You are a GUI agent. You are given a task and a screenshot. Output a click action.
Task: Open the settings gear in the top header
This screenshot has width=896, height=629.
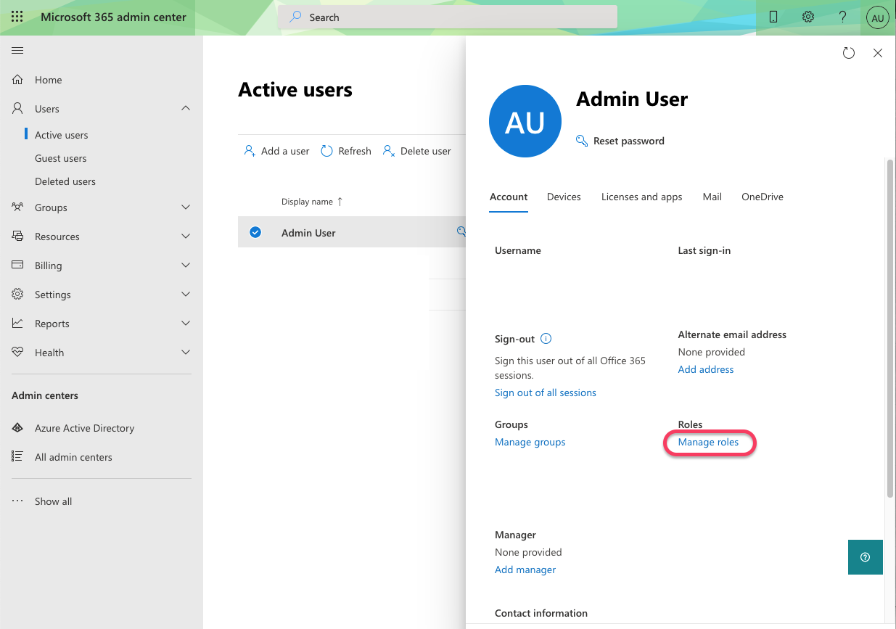[x=808, y=17]
